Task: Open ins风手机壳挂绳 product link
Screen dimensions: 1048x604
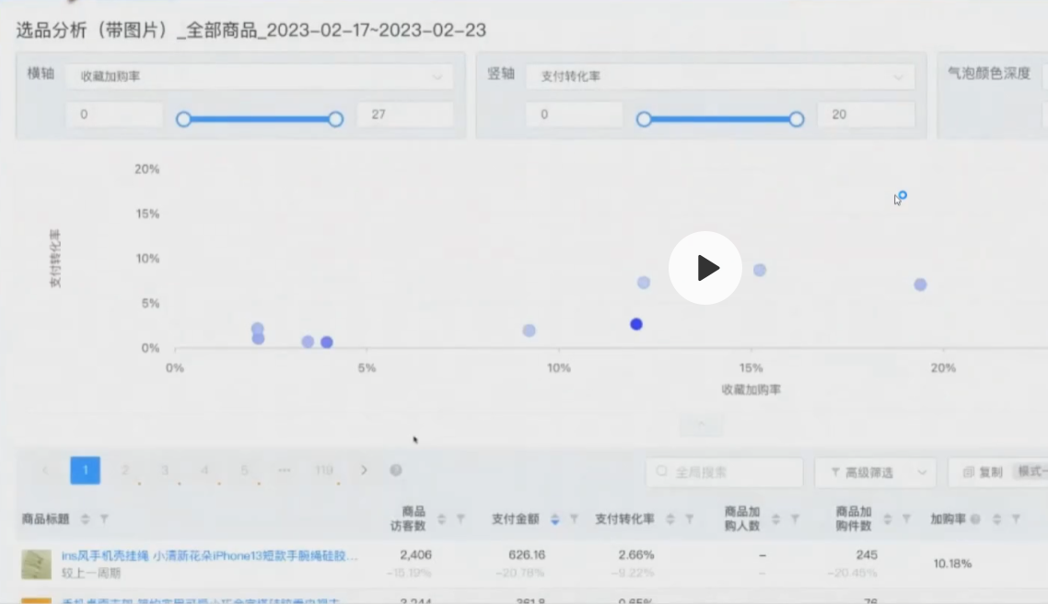Action: [x=209, y=556]
